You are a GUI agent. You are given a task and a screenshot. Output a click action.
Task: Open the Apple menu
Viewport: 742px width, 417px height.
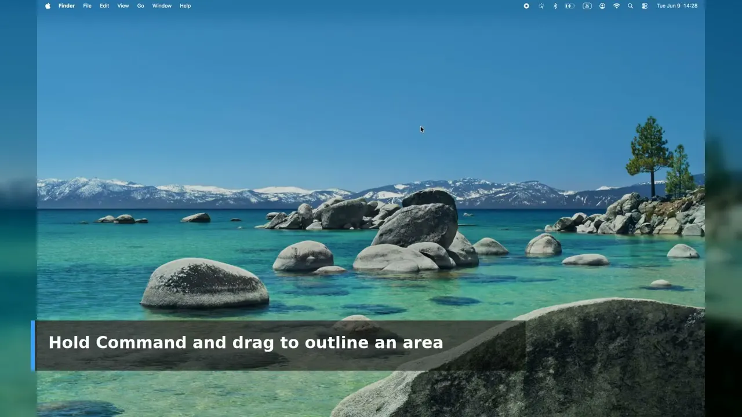[48, 6]
